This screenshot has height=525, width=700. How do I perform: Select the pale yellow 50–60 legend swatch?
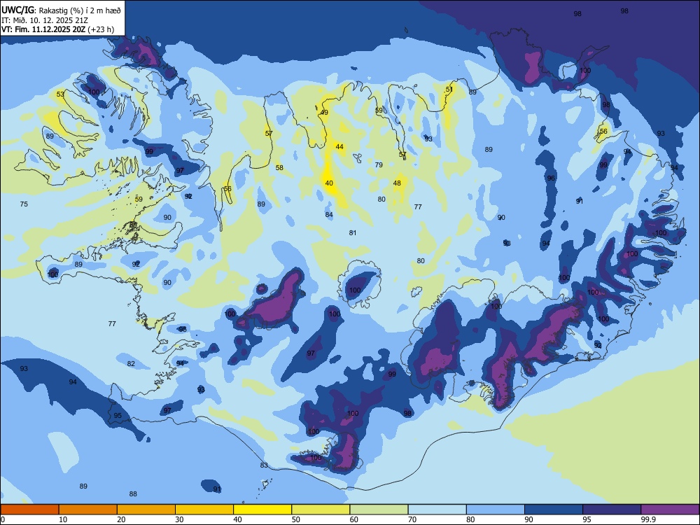point(321,510)
